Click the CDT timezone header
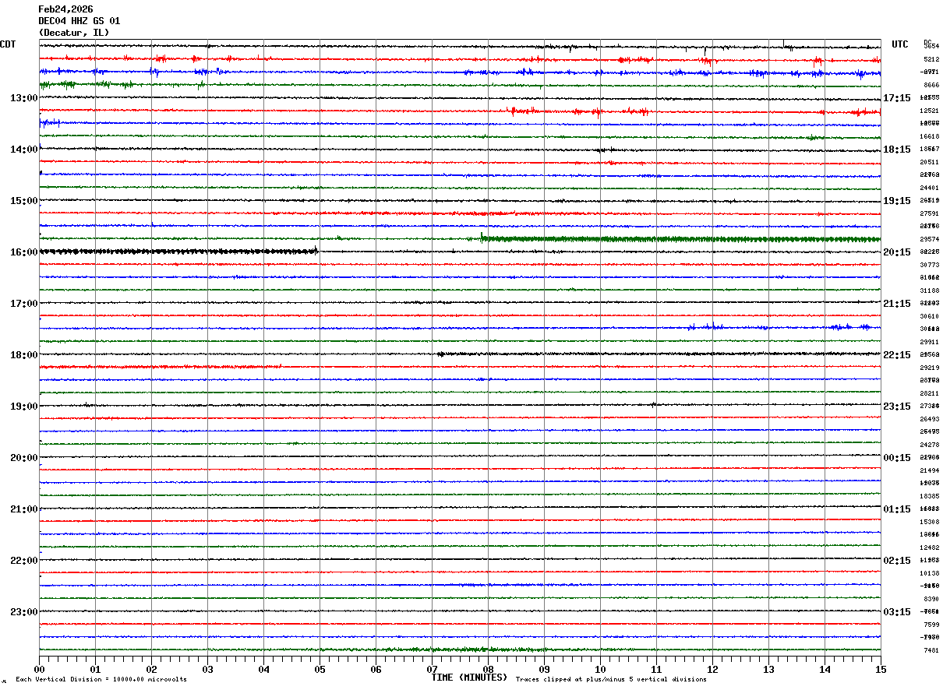Screen dimensions: 943x690 (8, 44)
